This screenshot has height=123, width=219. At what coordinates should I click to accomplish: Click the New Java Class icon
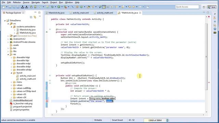coord(81,7)
